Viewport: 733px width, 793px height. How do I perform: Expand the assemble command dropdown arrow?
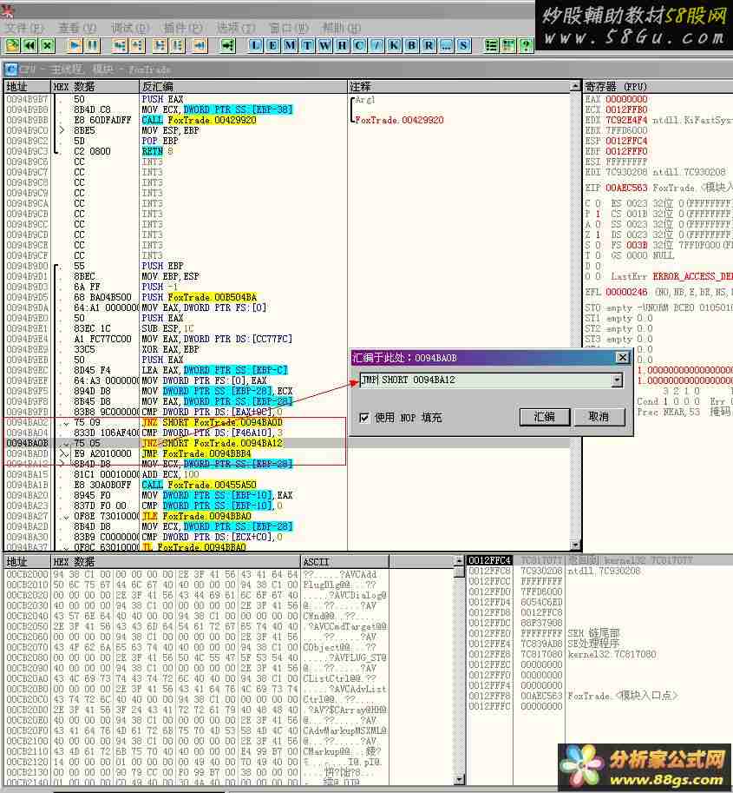(x=617, y=380)
